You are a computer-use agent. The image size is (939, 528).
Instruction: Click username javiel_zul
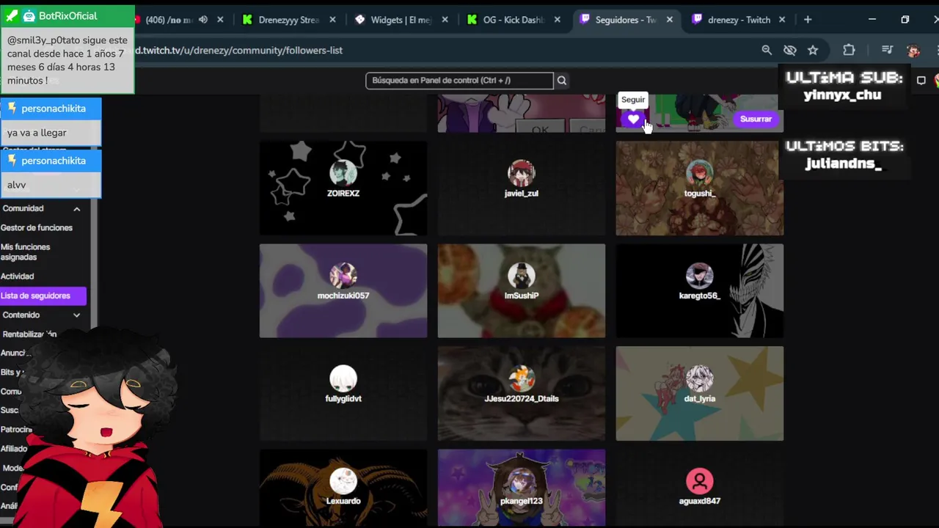click(x=522, y=194)
